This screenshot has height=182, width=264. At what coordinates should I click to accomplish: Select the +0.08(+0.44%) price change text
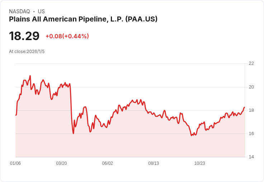(x=67, y=36)
